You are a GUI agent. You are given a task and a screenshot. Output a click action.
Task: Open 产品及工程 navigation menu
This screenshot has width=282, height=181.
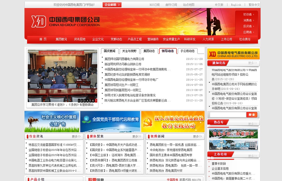point(135,39)
